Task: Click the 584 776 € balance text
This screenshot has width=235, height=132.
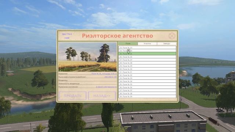Action: coord(67,34)
